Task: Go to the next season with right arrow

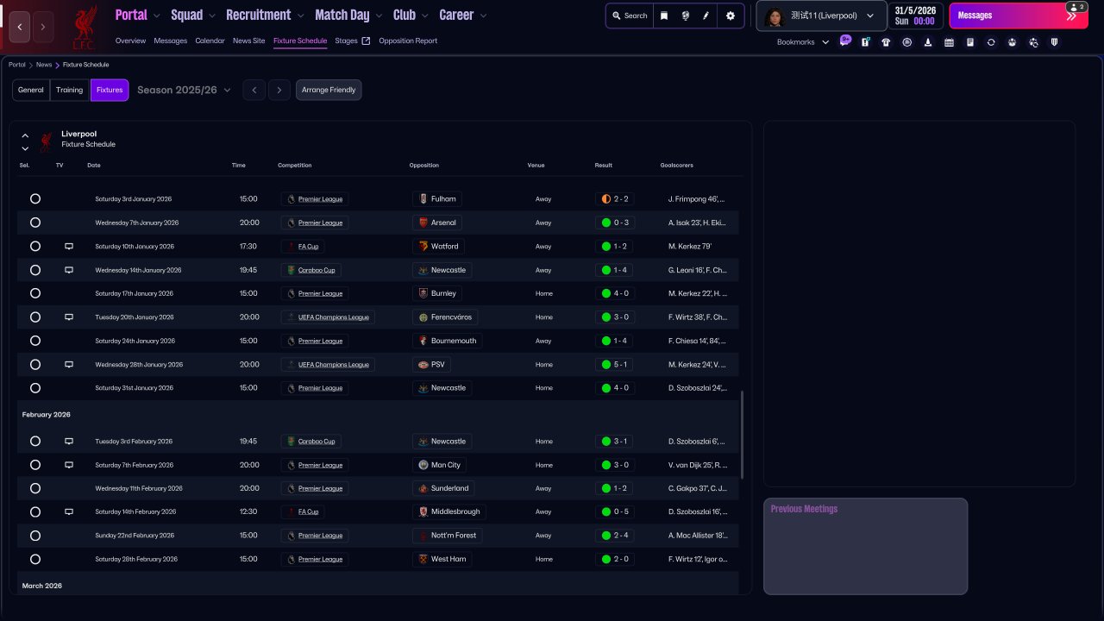Action: 279,90
